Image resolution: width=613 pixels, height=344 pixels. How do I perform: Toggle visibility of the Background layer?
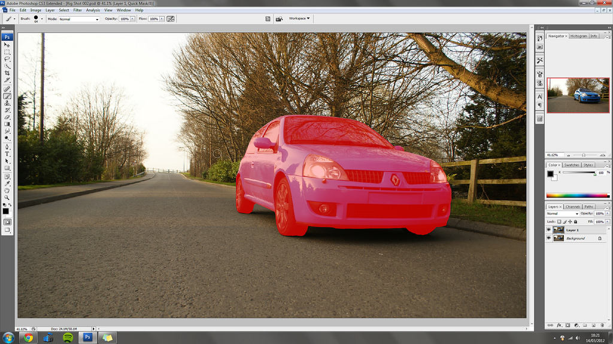[549, 238]
